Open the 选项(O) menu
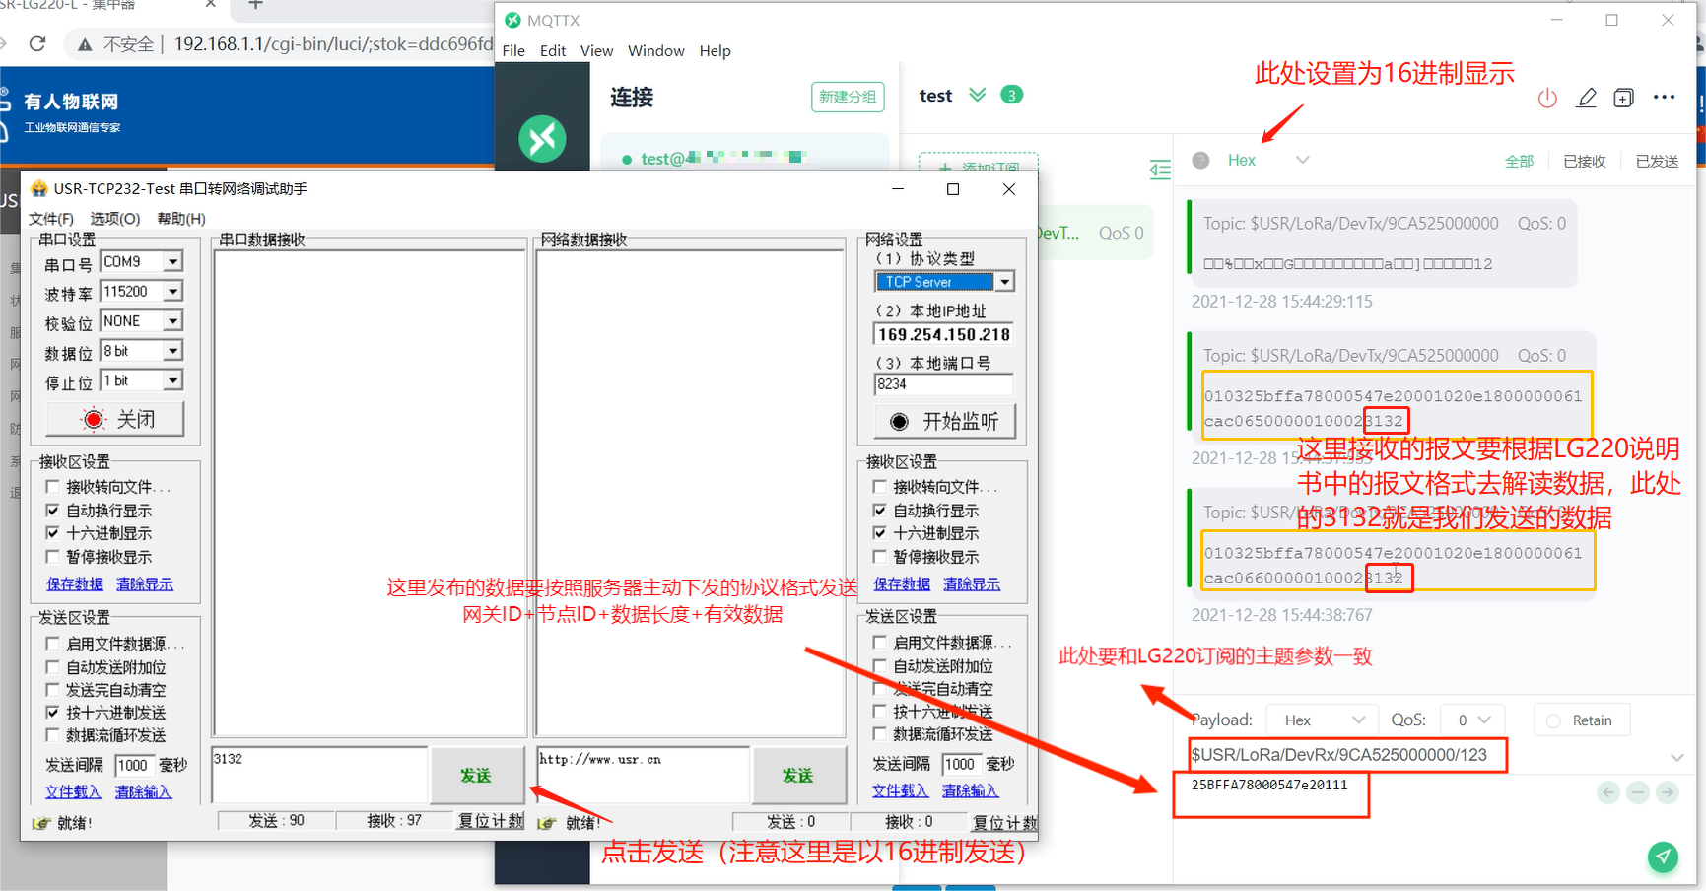 115,219
